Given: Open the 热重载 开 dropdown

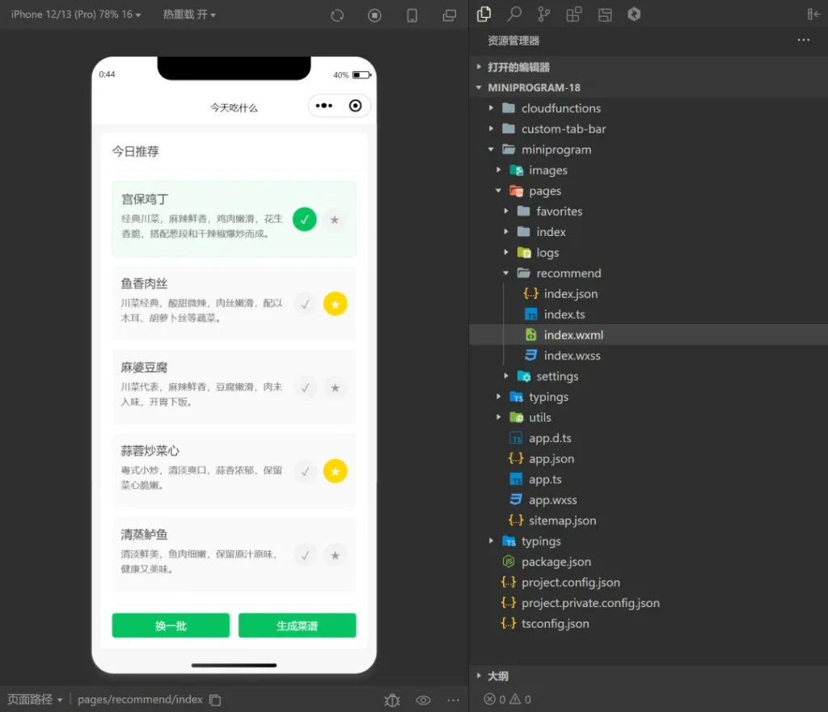Looking at the screenshot, I should point(189,15).
